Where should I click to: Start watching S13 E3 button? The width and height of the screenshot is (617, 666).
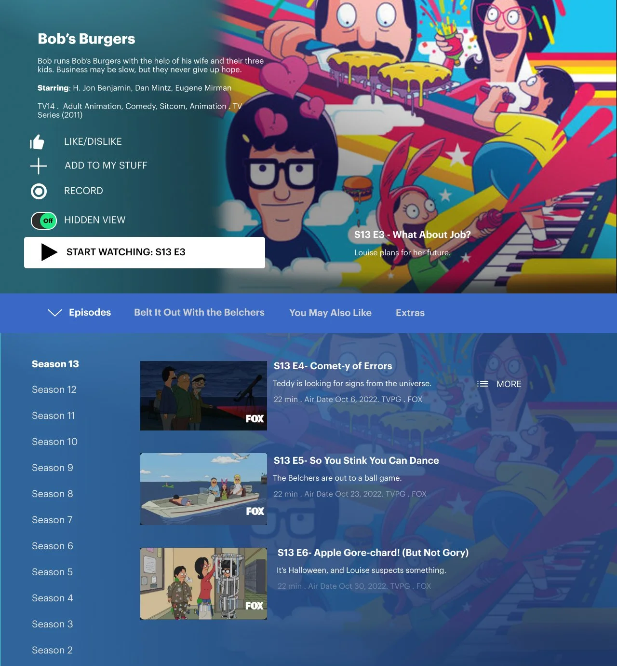pos(145,252)
